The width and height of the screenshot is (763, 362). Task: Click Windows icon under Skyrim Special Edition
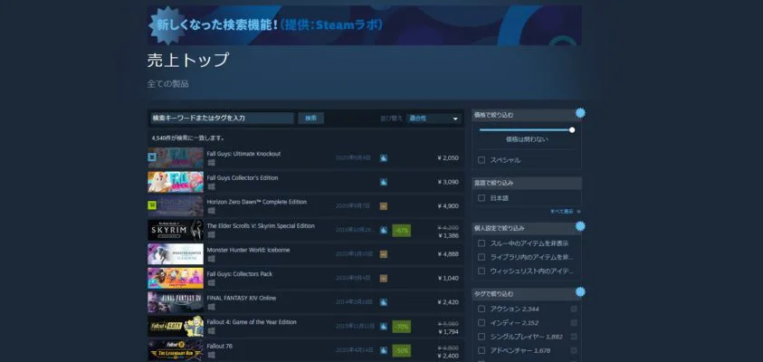[211, 234]
